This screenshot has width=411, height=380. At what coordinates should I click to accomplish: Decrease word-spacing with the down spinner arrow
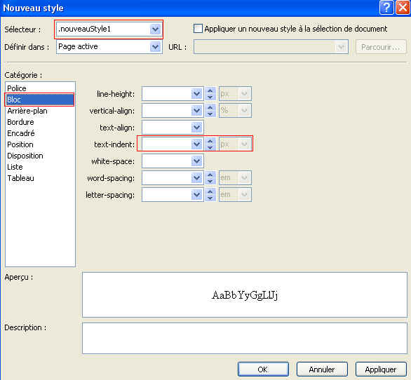click(210, 181)
